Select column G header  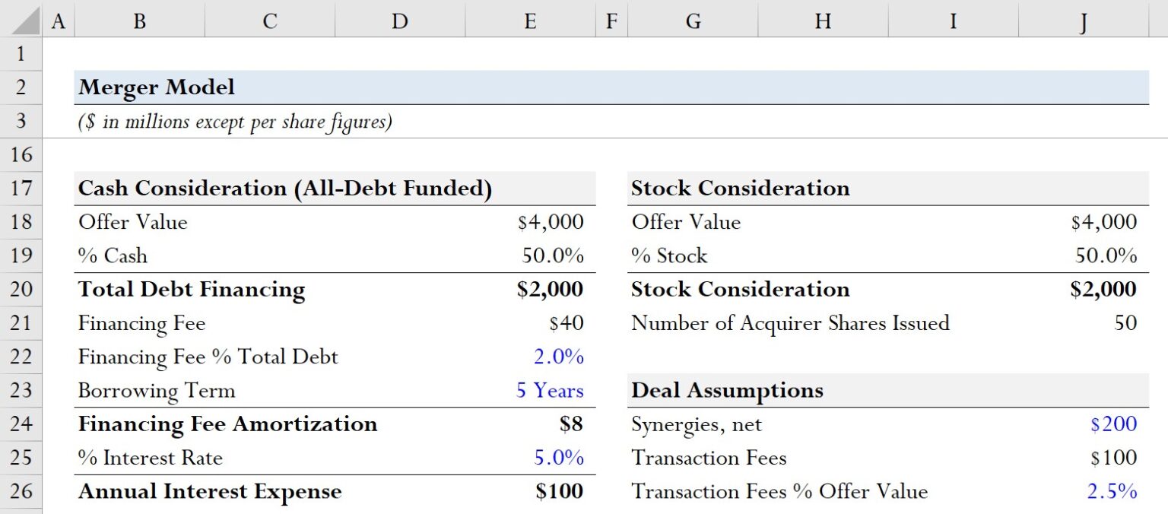[x=693, y=19]
